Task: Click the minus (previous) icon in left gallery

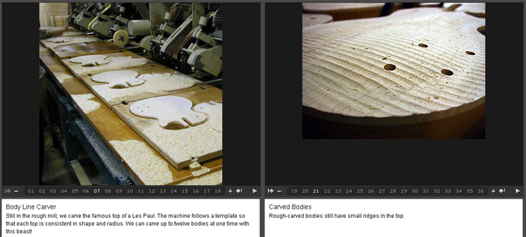Action: (16, 191)
